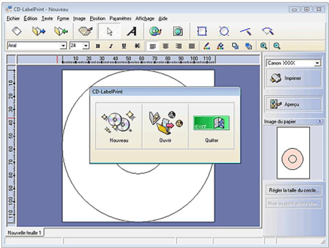
Task: Select the straight line tool
Action: [246, 31]
